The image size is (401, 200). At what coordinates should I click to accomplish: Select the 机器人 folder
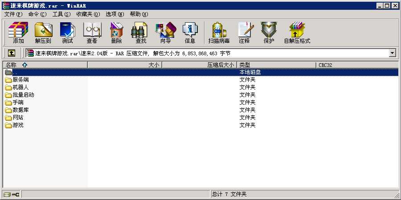point(20,87)
